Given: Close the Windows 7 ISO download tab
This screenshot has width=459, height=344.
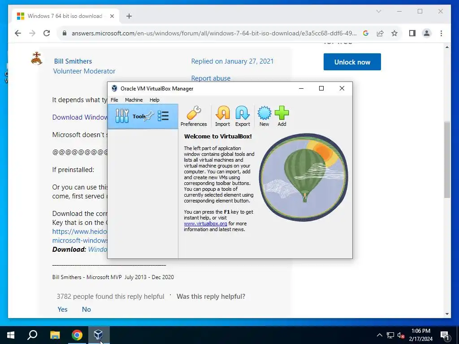Looking at the screenshot, I should pyautogui.click(x=112, y=16).
